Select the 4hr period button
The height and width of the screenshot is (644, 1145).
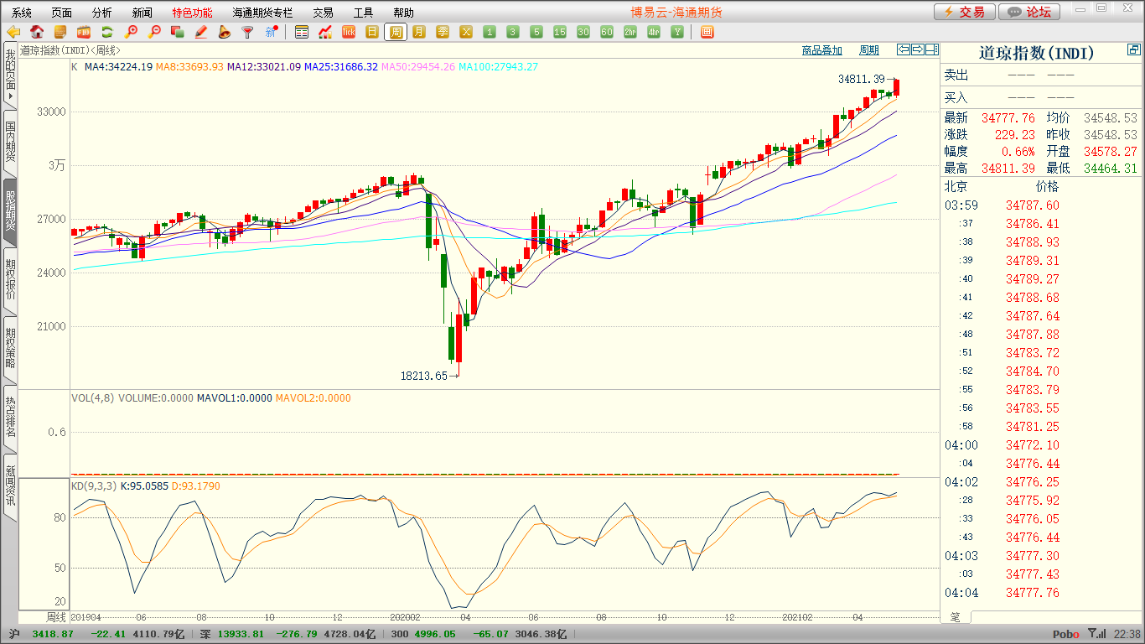coord(654,32)
